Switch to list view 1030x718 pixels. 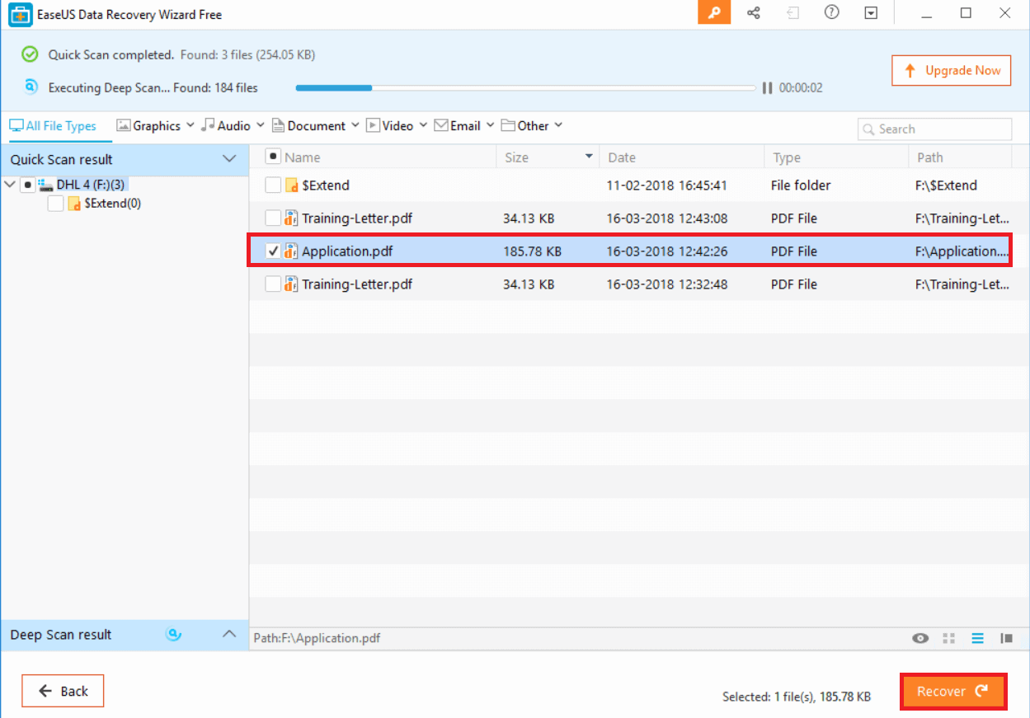977,637
